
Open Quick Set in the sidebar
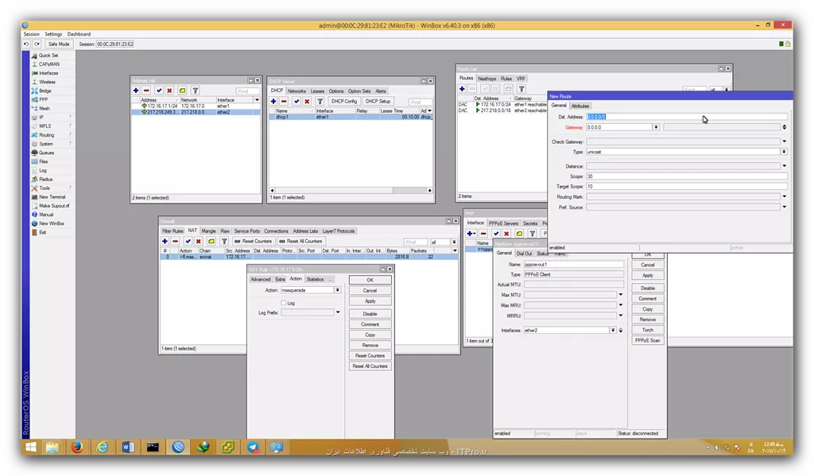pos(48,55)
